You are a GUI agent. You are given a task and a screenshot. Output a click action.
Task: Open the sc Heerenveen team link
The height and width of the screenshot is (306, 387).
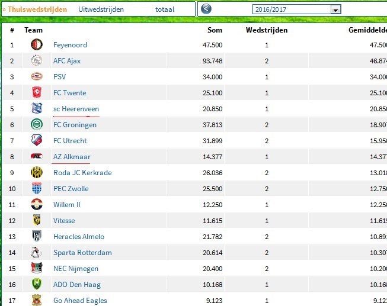click(x=76, y=109)
